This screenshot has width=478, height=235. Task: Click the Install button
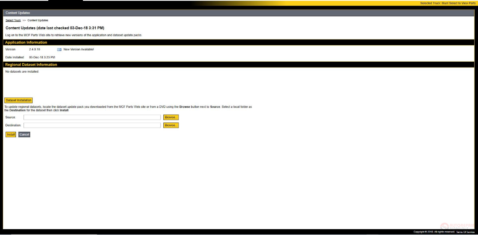pyautogui.click(x=11, y=135)
